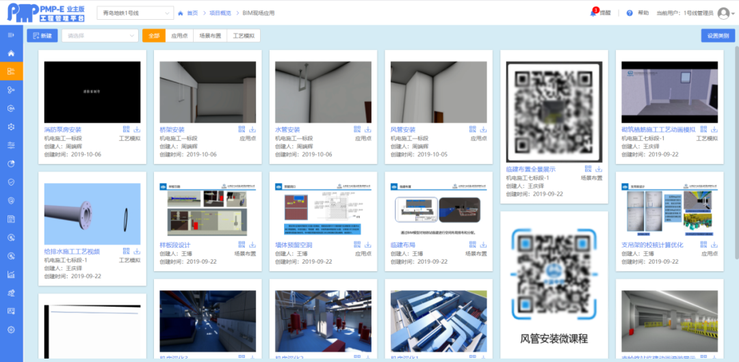The width and height of the screenshot is (739, 362).
Task: Open the pie chart icon in the sidebar
Action: (11, 164)
